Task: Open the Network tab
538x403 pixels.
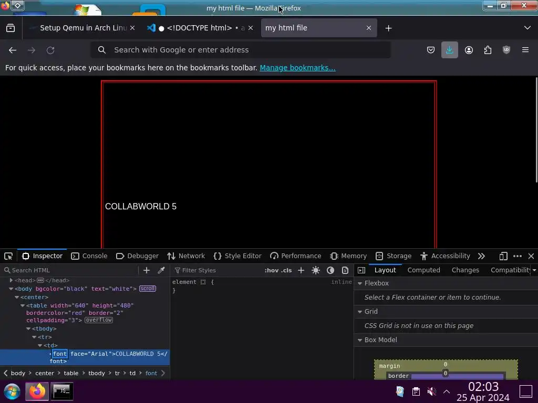Action: tap(186, 256)
